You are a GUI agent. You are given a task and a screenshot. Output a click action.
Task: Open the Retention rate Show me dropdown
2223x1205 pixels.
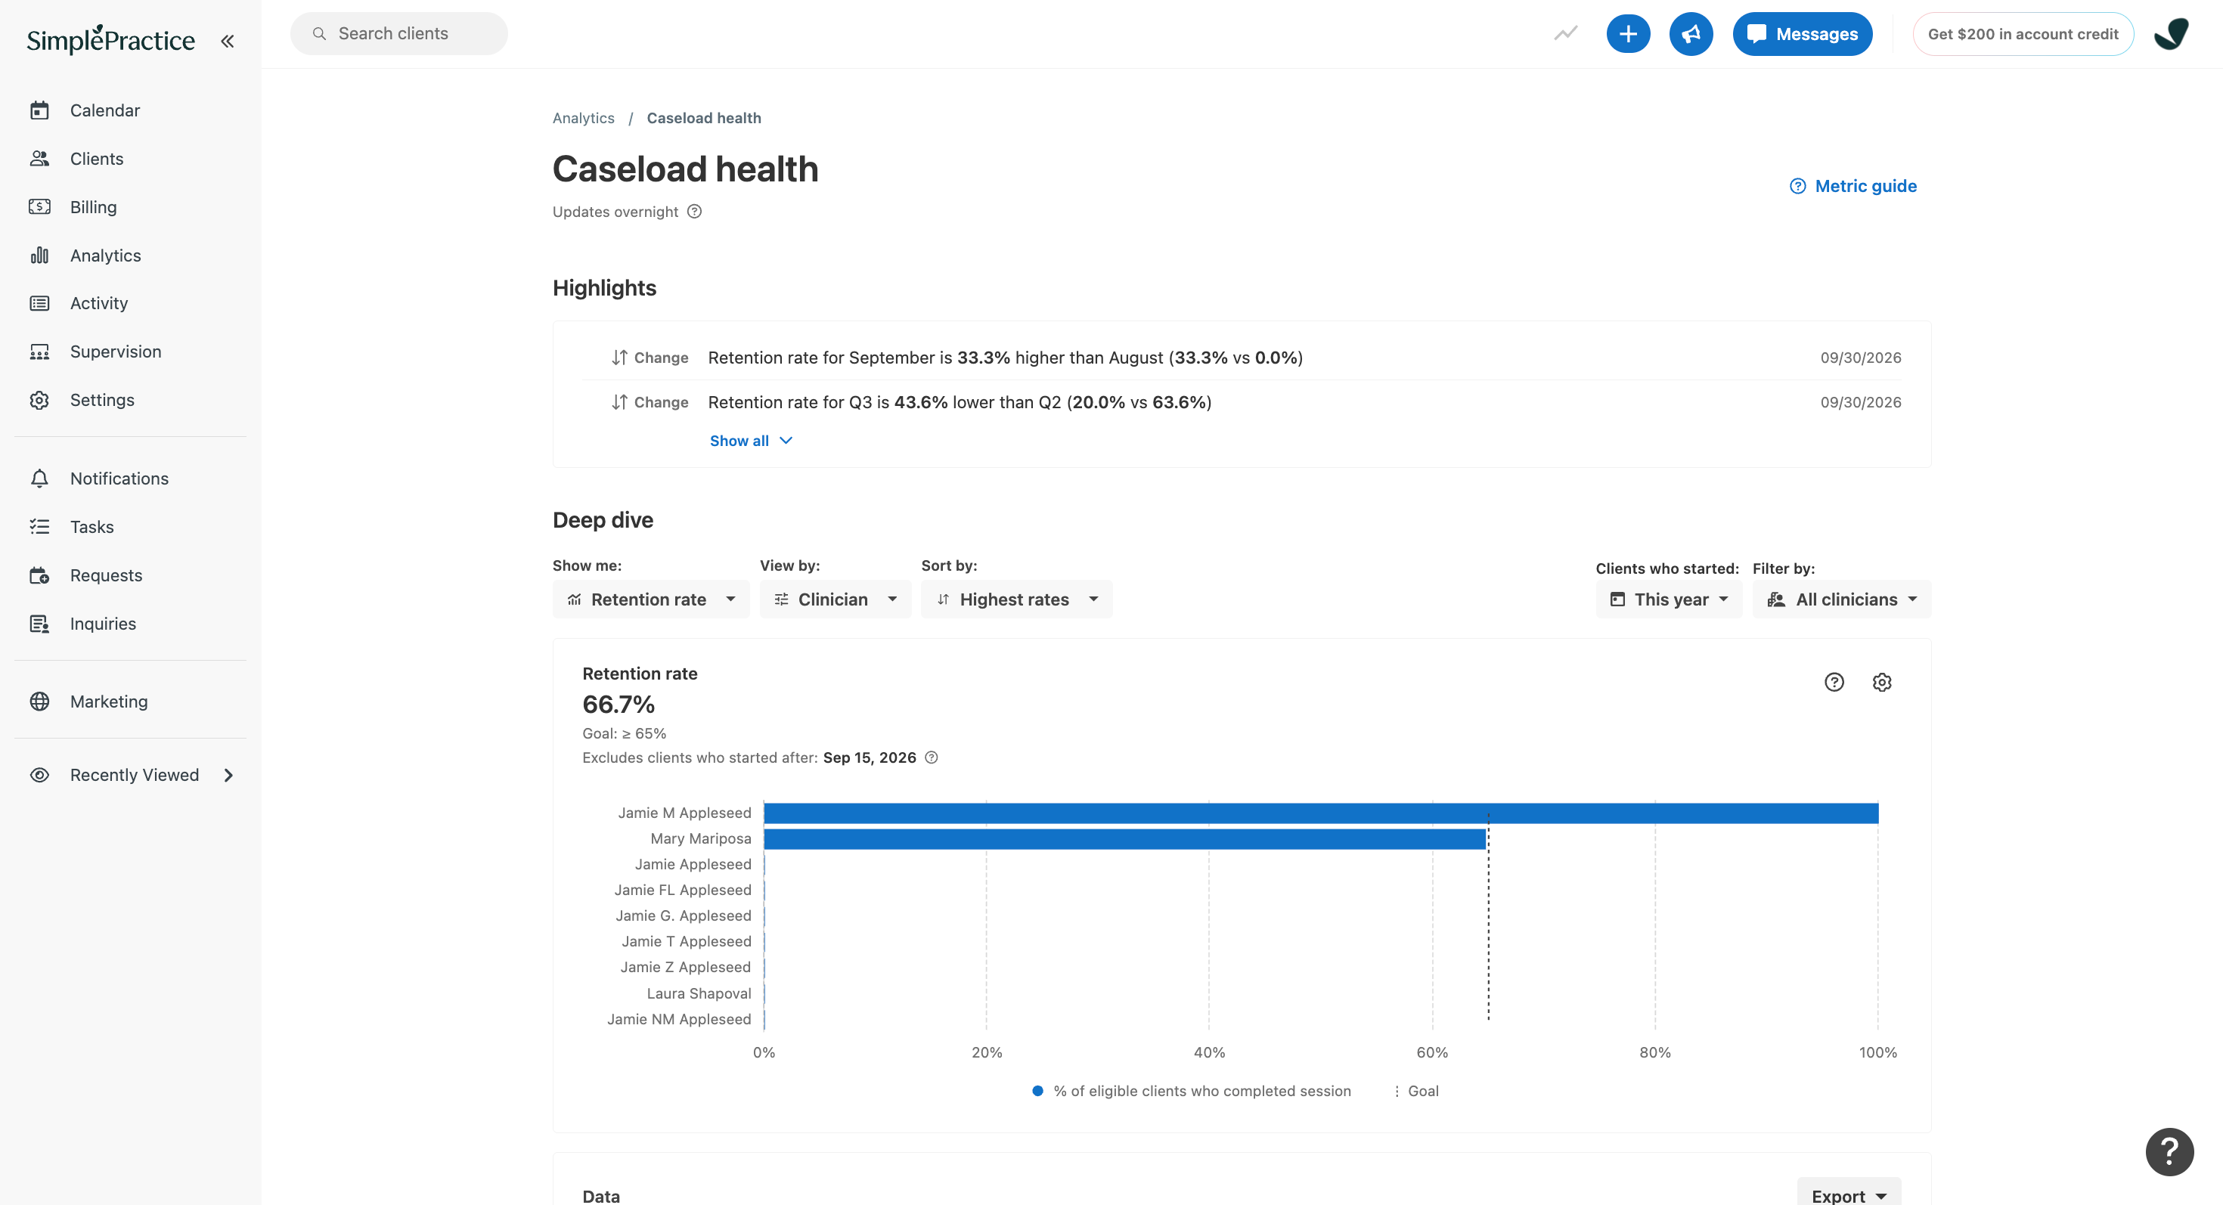(651, 599)
